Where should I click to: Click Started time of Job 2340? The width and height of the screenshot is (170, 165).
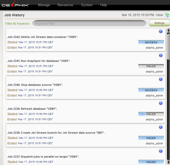[x=36, y=90]
